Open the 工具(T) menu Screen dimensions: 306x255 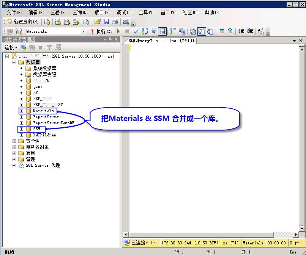click(x=147, y=13)
